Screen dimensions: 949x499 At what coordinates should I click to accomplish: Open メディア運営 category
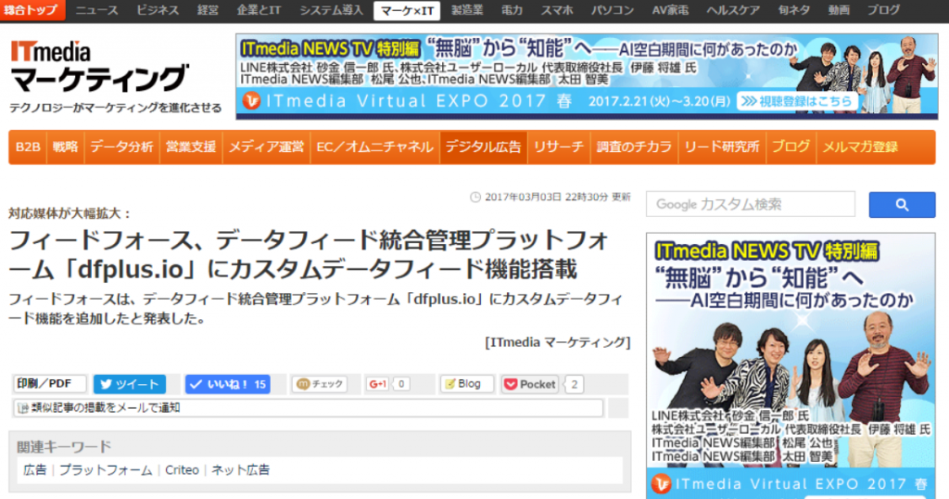point(266,147)
